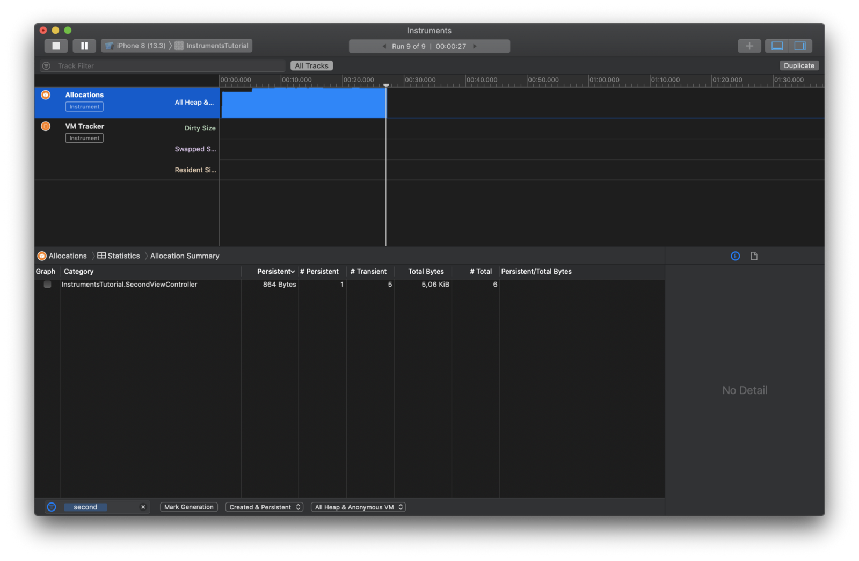This screenshot has height=561, width=859.
Task: Select the All Heap & graph lane label
Action: click(194, 103)
